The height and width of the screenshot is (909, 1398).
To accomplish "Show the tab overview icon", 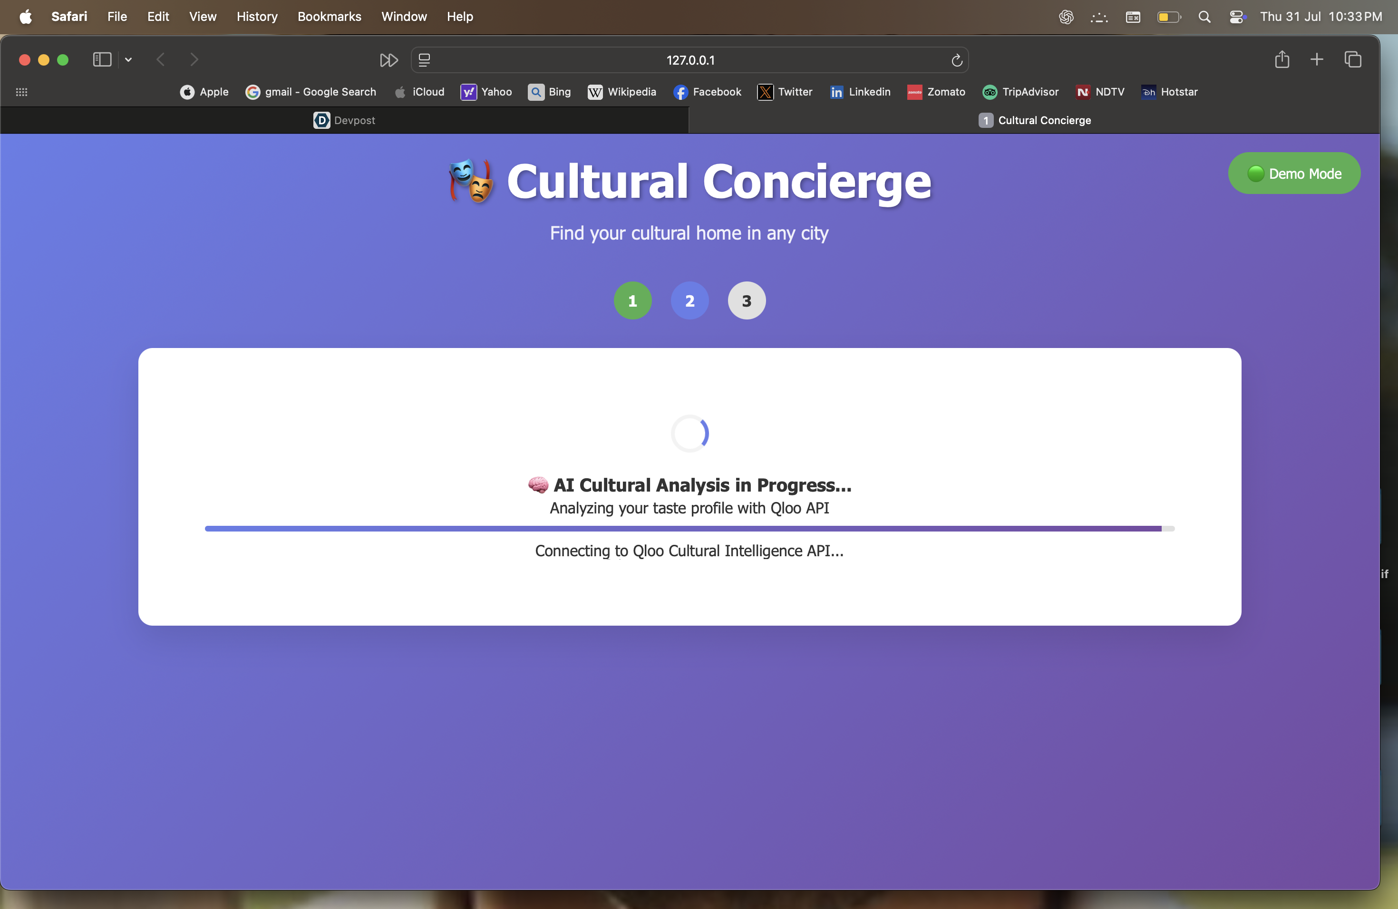I will [x=1352, y=60].
